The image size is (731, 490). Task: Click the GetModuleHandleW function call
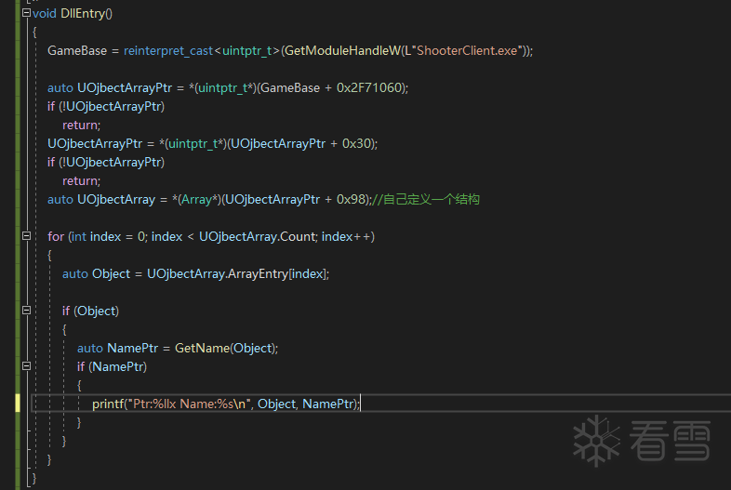[342, 50]
